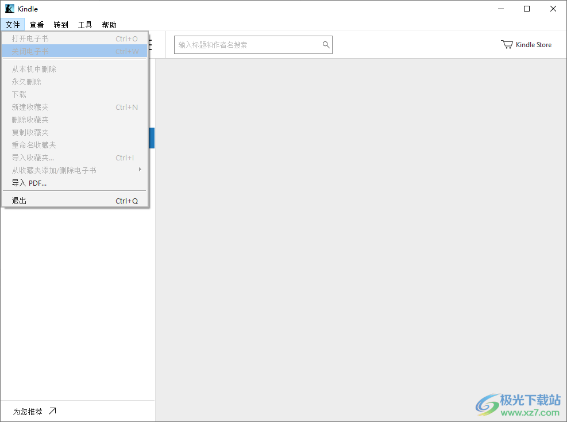Choose 永久删除 in the menu
The width and height of the screenshot is (567, 422).
tap(75, 82)
